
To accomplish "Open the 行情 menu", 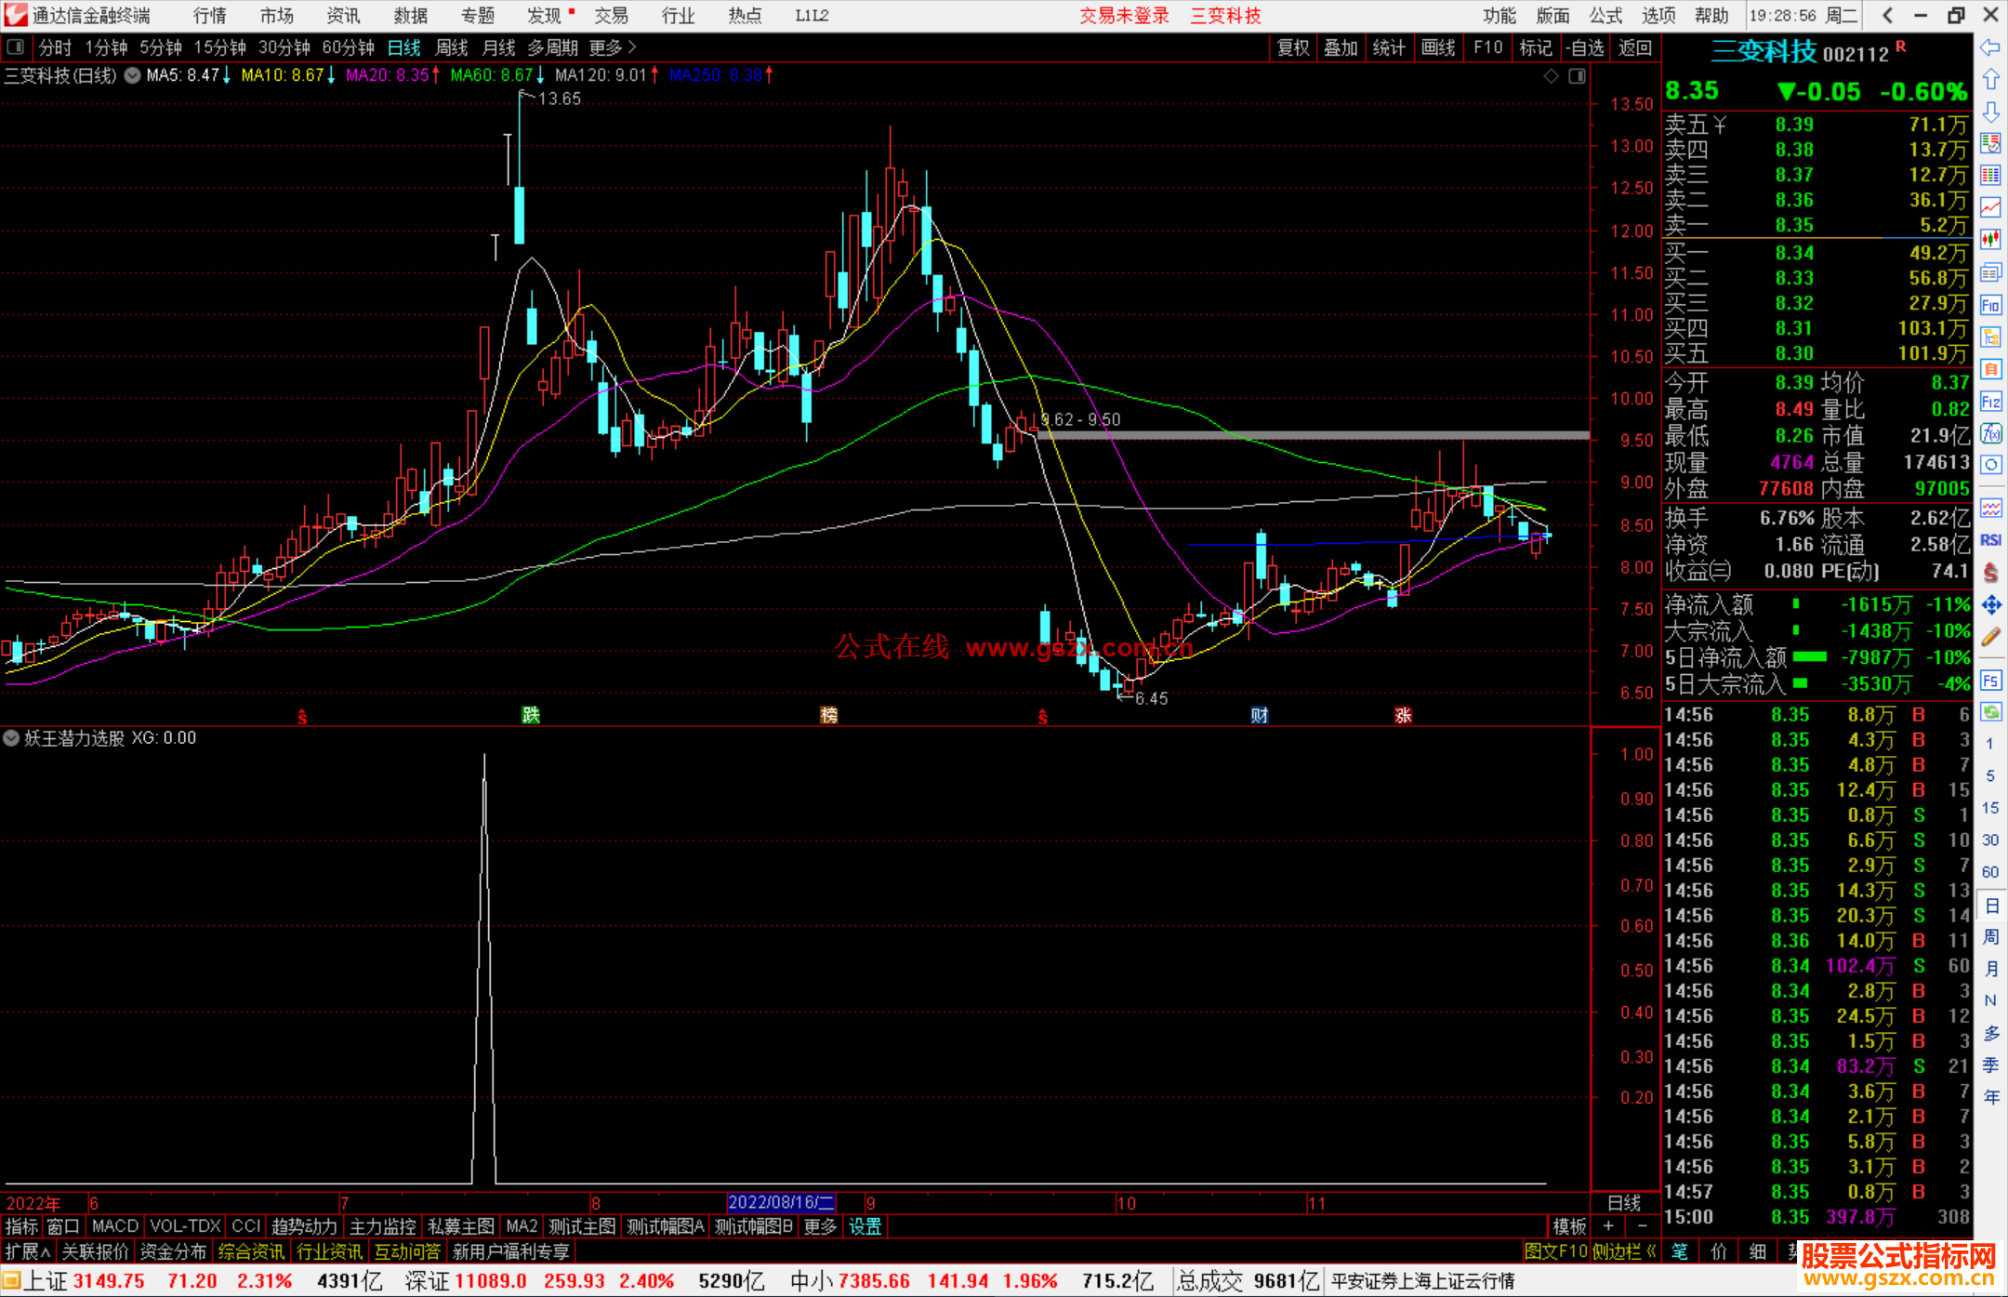I will 210,15.
